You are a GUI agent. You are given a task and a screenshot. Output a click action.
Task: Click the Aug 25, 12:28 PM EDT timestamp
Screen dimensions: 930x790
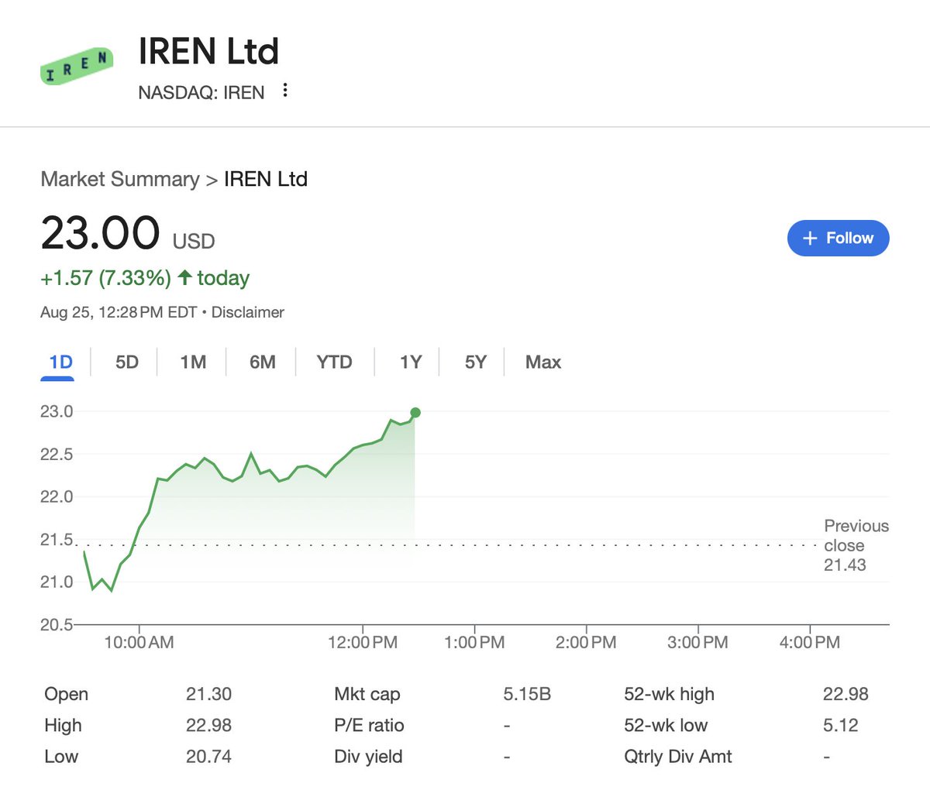tap(119, 312)
